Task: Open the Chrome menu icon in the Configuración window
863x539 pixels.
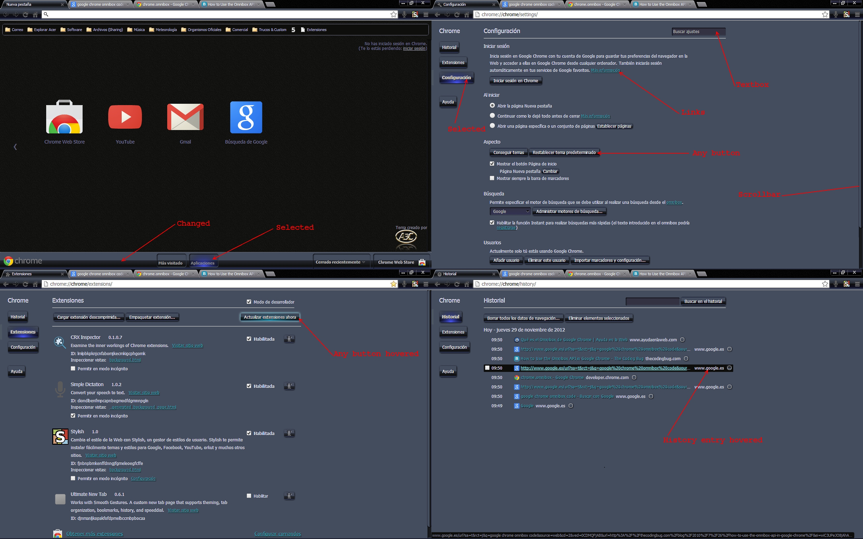Action: 857,14
